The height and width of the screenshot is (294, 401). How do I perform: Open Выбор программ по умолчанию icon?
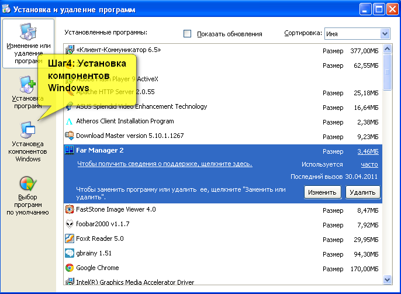[27, 184]
